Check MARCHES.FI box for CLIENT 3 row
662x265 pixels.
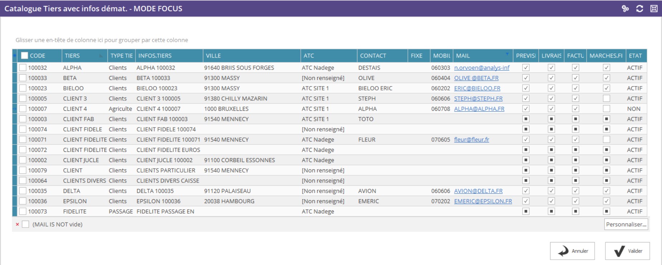pyautogui.click(x=606, y=98)
